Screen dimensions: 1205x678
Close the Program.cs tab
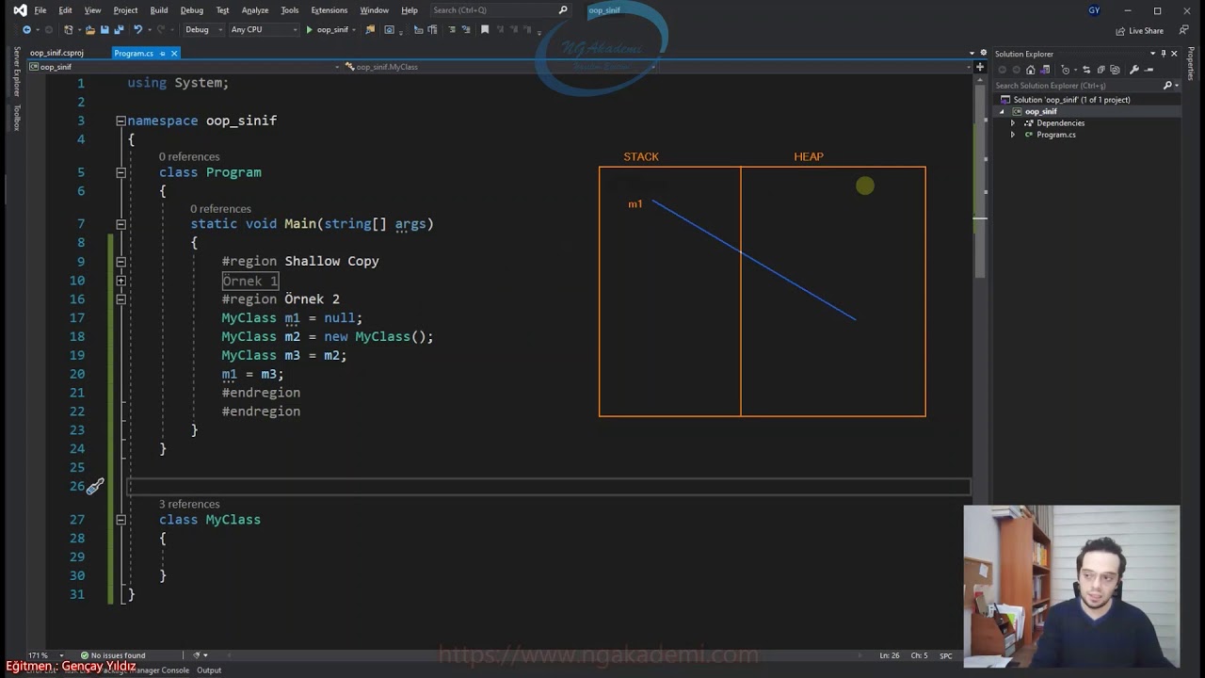pos(174,54)
